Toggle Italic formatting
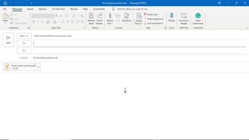 point(38,22)
